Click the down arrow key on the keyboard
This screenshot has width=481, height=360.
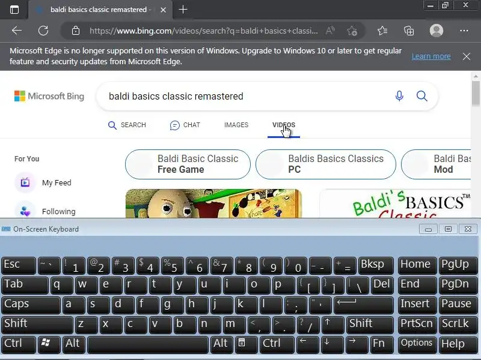coord(332,344)
